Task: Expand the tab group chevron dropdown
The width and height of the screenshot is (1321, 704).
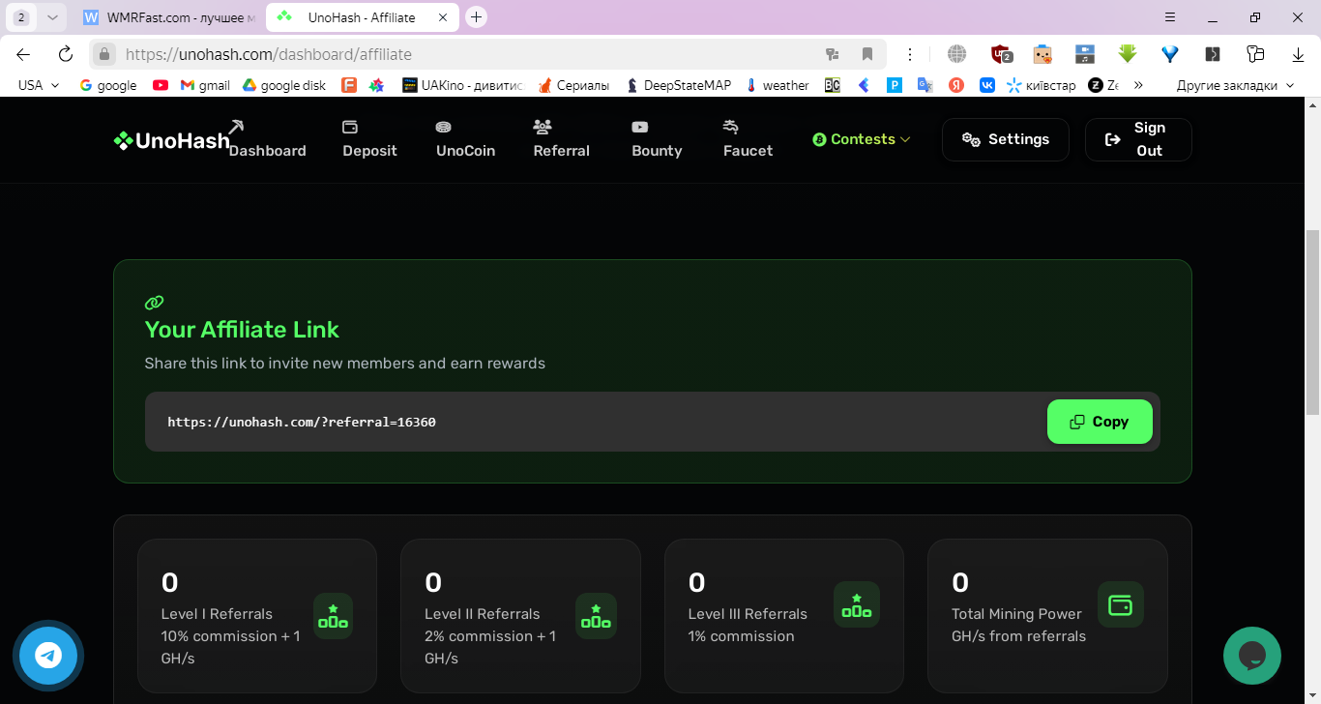Action: 52,17
